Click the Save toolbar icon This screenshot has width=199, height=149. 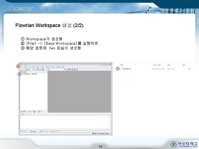[27, 70]
